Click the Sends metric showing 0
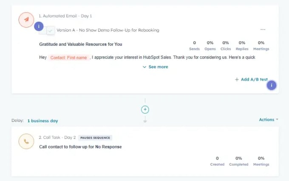Image resolution: width=289 pixels, height=181 pixels. click(194, 46)
